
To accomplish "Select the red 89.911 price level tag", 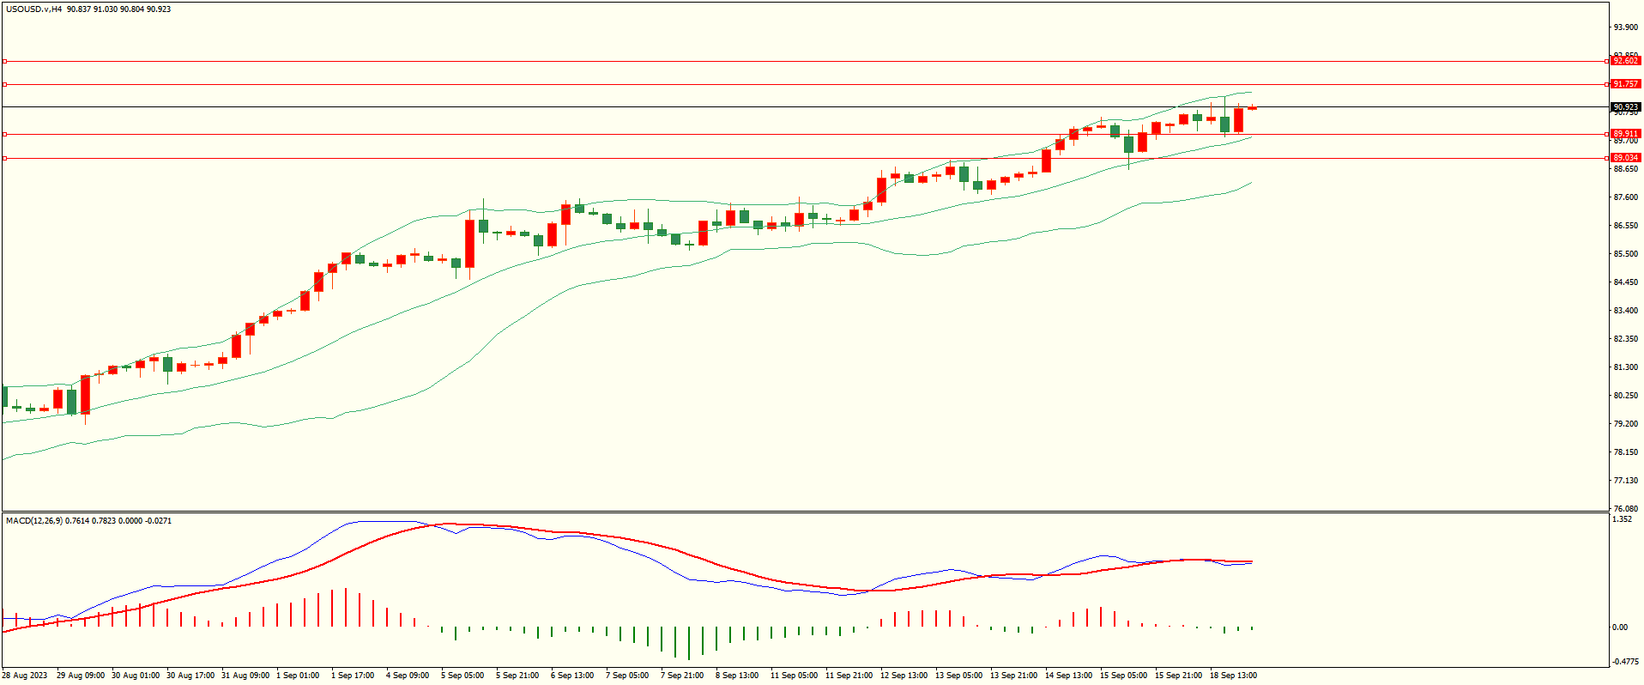I will tap(1625, 134).
